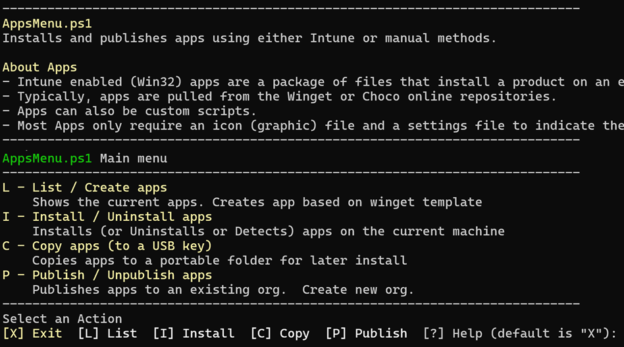Click the "Apps can also be custom scripts." line

pos(129,111)
